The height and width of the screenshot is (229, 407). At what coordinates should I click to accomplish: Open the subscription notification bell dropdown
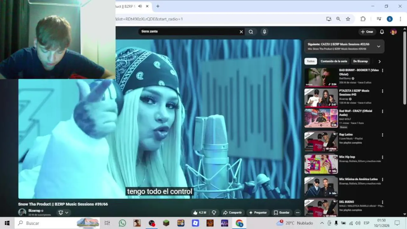64,212
